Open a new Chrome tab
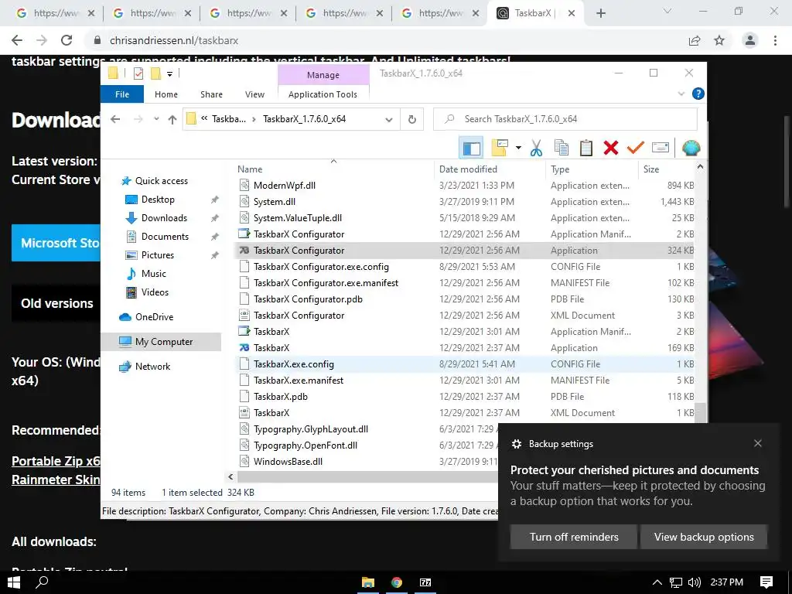The image size is (792, 594). (x=600, y=13)
